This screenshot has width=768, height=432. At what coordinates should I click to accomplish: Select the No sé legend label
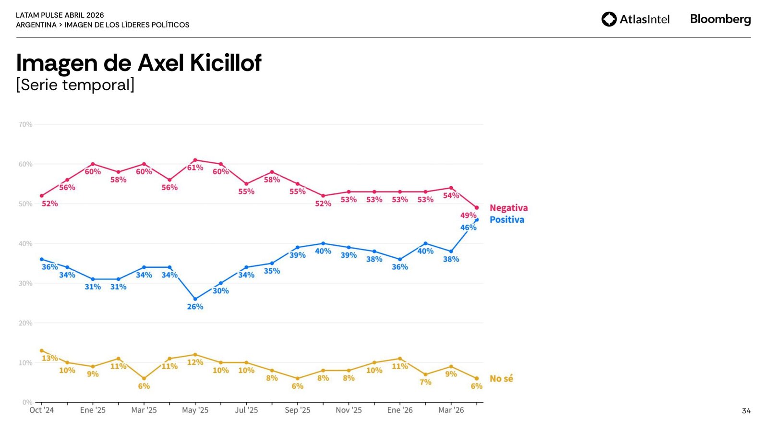(501, 379)
